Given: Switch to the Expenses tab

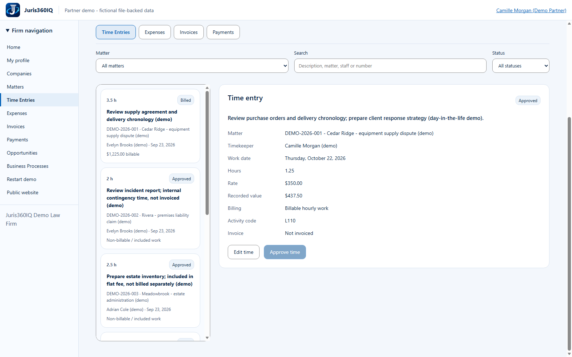Looking at the screenshot, I should [x=155, y=32].
